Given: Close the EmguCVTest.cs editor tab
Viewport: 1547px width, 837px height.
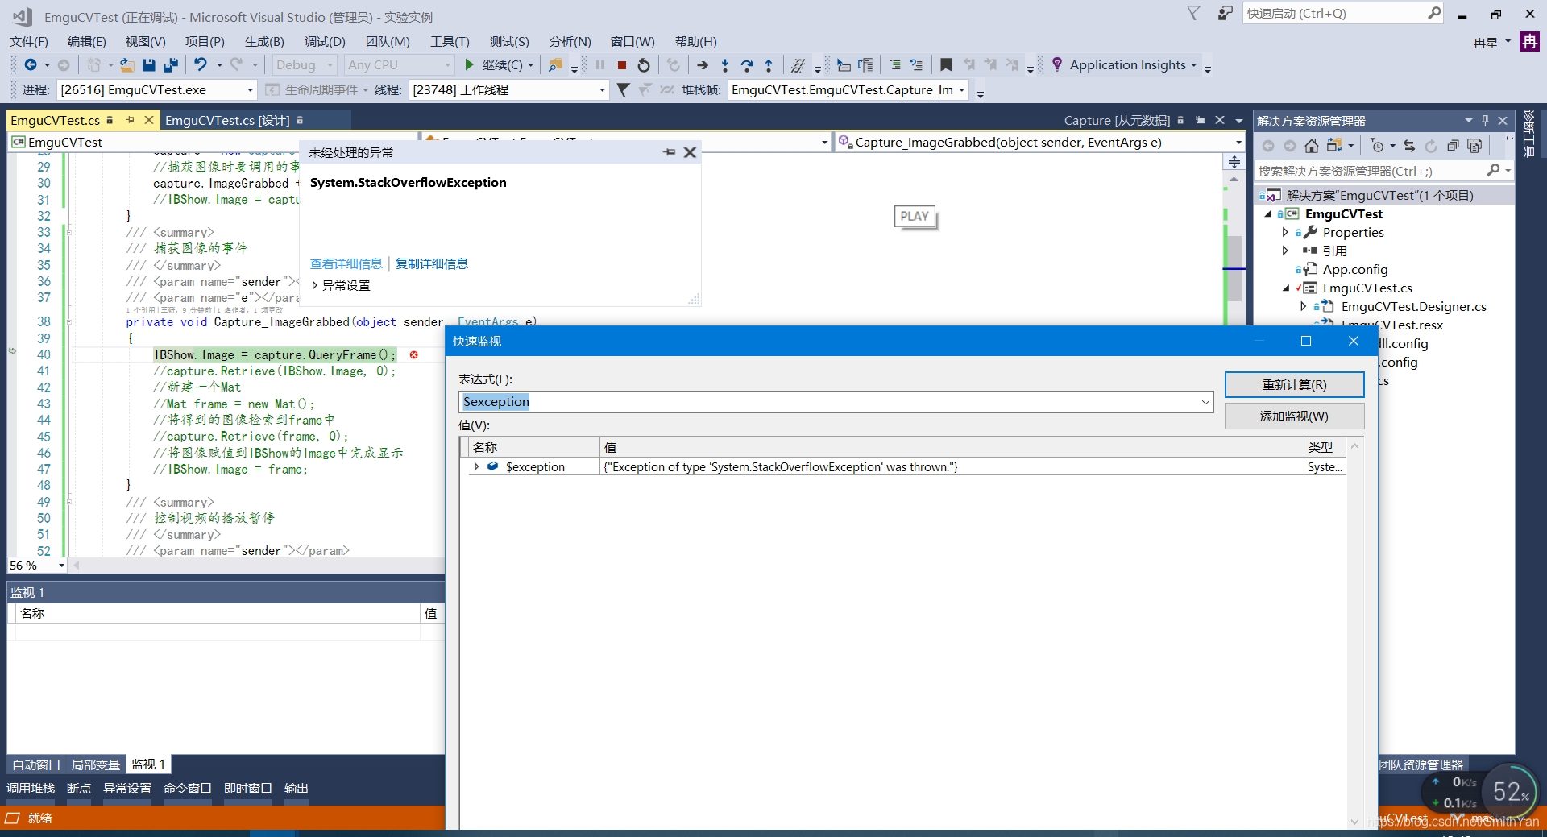Looking at the screenshot, I should coord(148,120).
